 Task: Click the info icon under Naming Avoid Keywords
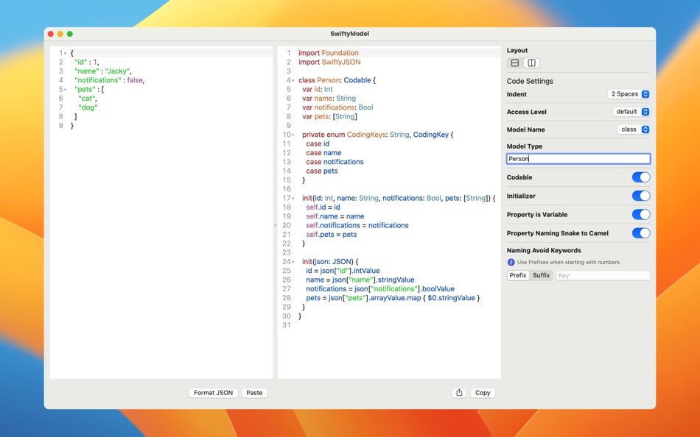pos(511,262)
